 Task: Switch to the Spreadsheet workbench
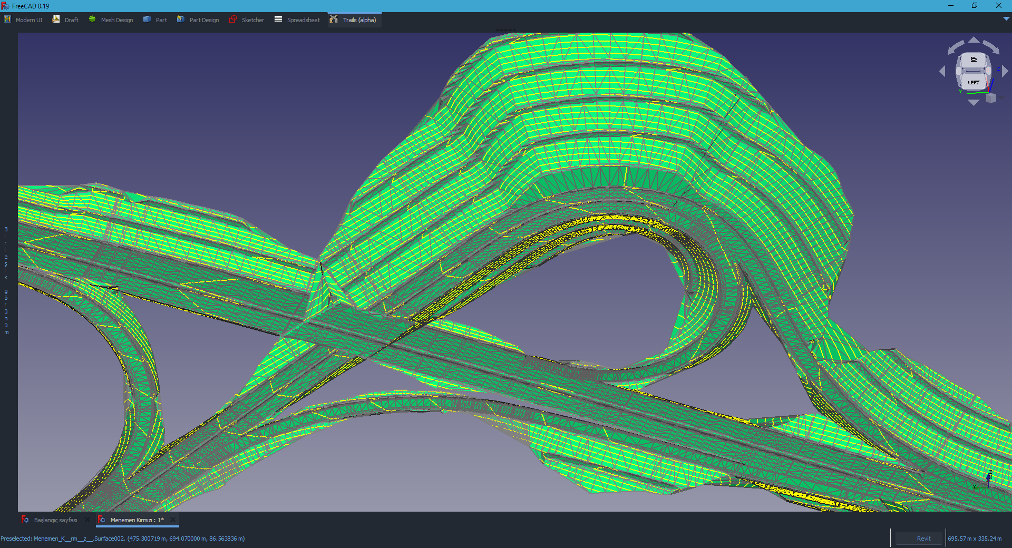coord(297,20)
